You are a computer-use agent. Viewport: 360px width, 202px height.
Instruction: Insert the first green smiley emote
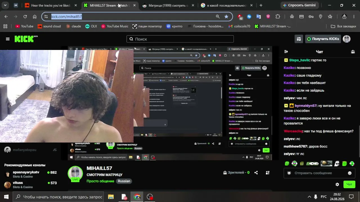pos(287,164)
